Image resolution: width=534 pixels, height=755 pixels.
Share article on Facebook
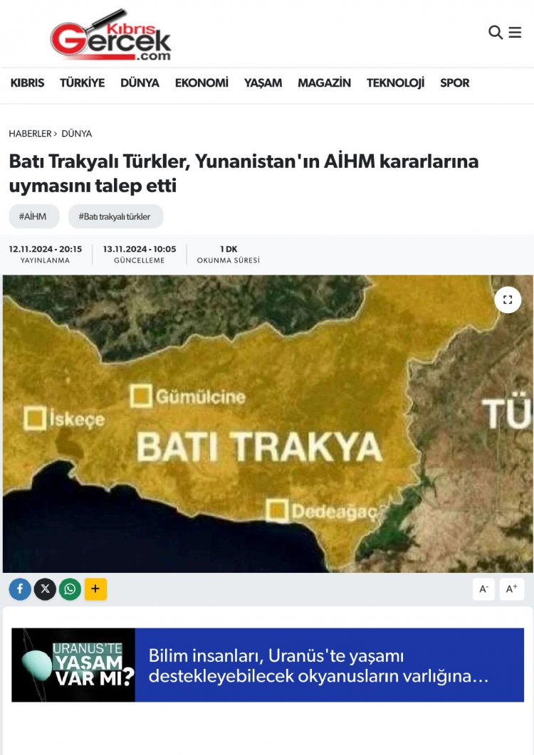(x=20, y=589)
